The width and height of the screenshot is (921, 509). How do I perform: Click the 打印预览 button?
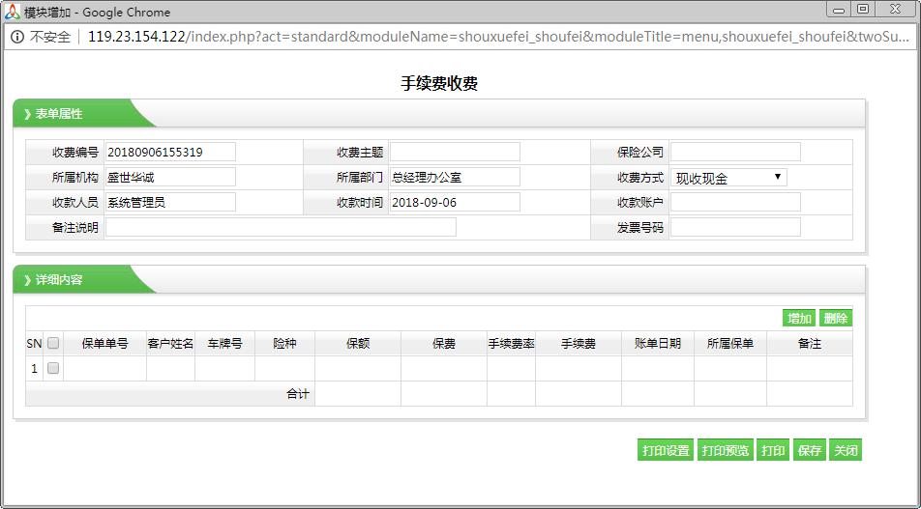click(x=725, y=450)
